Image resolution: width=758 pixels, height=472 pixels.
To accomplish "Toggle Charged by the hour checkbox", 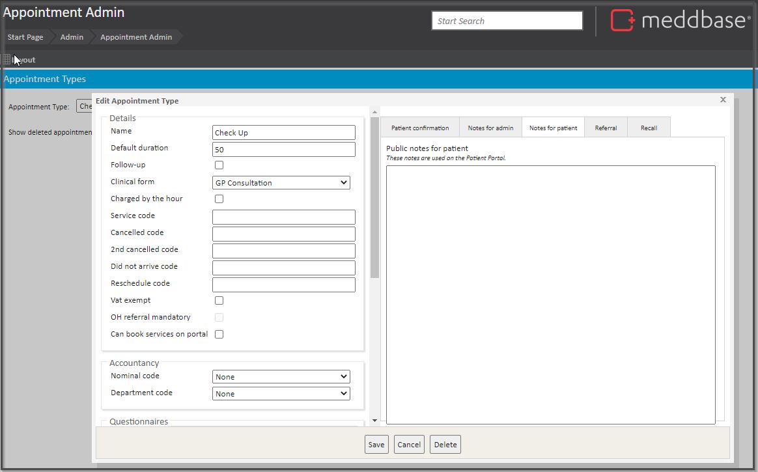I will 219,199.
